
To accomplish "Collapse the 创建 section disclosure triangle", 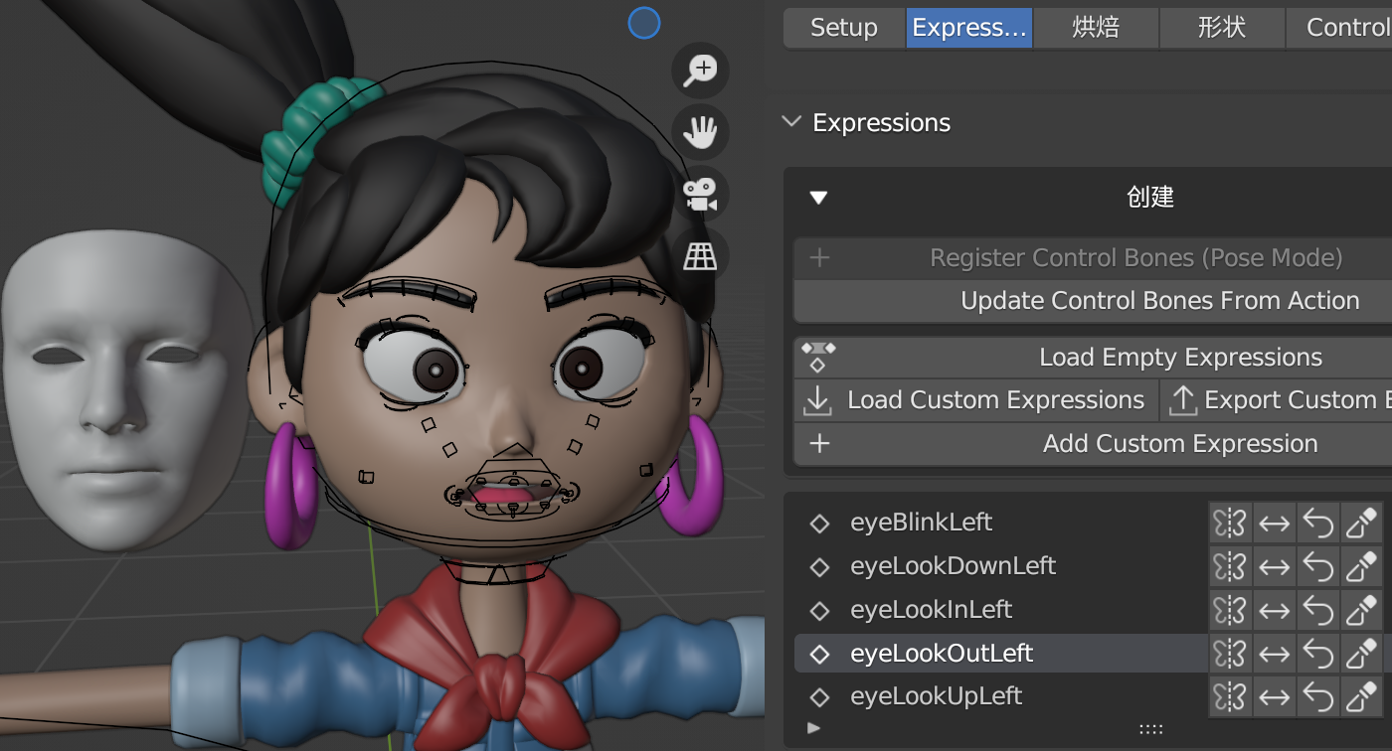I will click(x=817, y=197).
